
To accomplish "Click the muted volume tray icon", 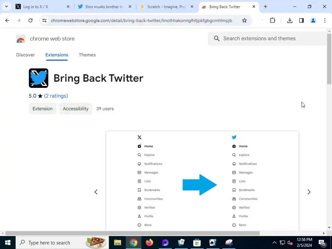I will [290, 243].
